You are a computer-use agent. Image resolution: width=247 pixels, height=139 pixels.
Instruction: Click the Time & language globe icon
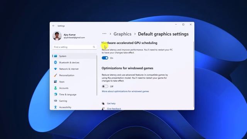(56, 94)
